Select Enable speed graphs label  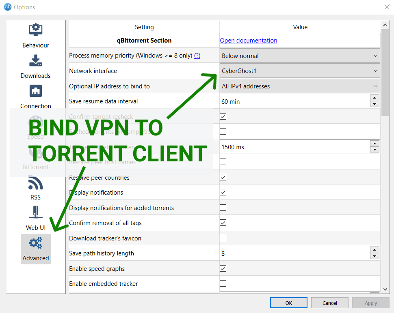(x=97, y=269)
